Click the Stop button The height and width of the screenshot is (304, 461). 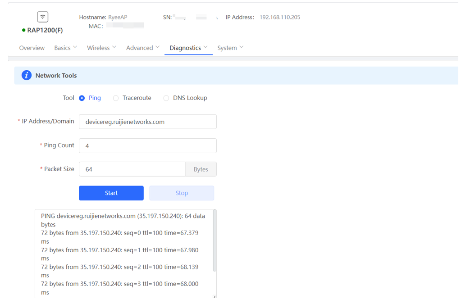click(182, 193)
